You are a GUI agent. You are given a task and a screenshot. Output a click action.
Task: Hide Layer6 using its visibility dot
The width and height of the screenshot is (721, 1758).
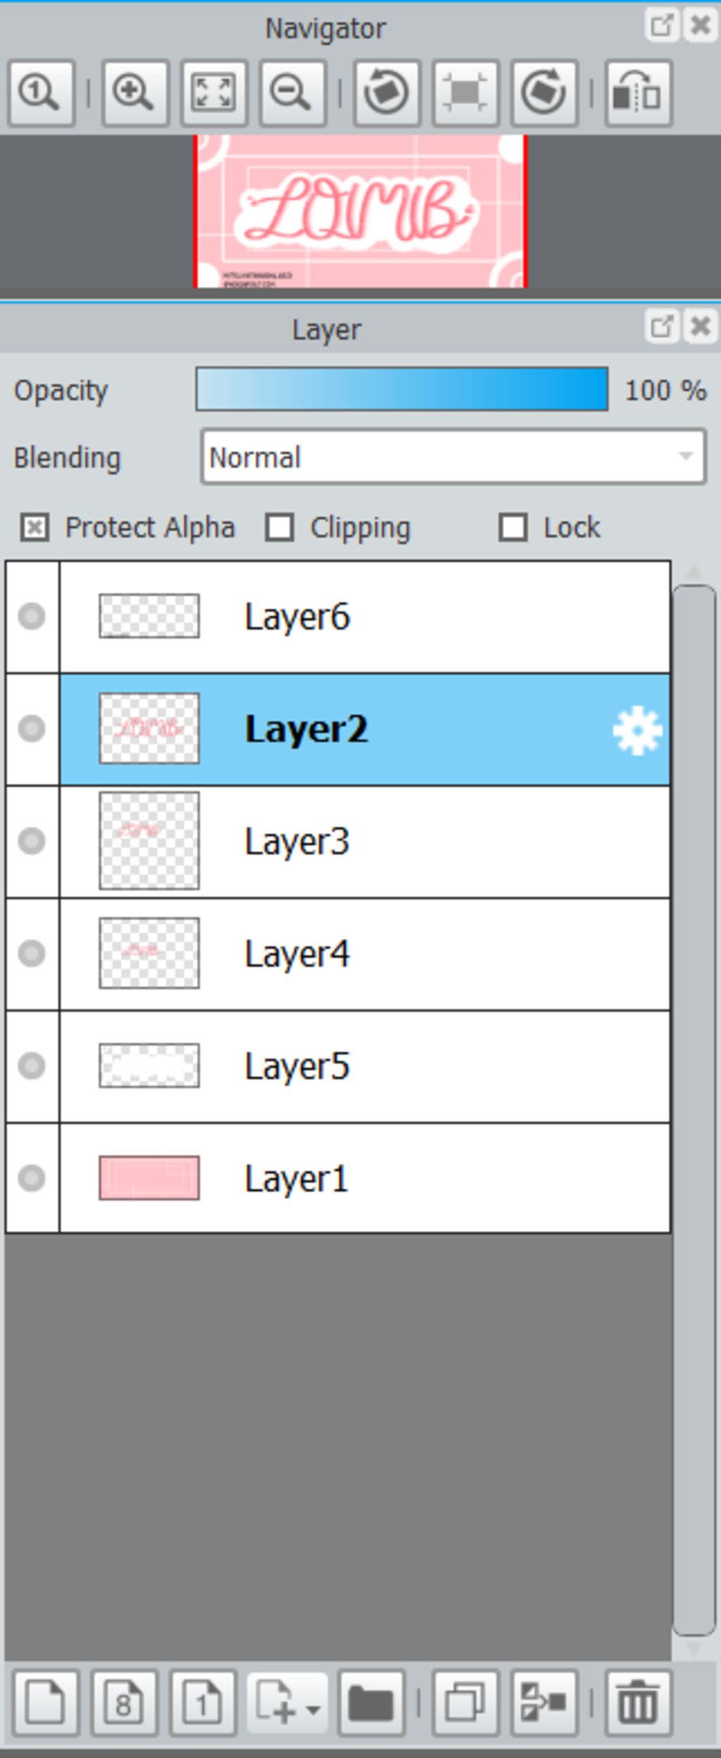[x=32, y=617]
